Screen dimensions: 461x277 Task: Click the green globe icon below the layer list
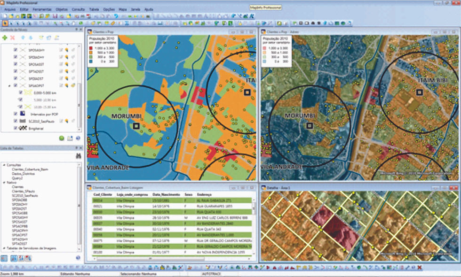point(62,138)
